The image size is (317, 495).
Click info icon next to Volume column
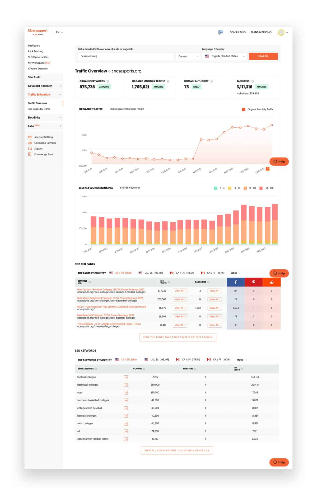tap(144, 369)
